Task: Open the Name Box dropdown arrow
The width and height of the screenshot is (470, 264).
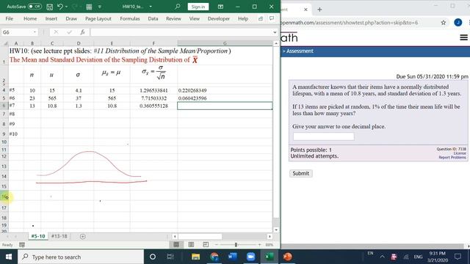Action: point(35,32)
